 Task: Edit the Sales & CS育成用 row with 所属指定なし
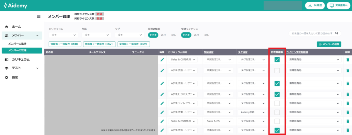click(162, 60)
